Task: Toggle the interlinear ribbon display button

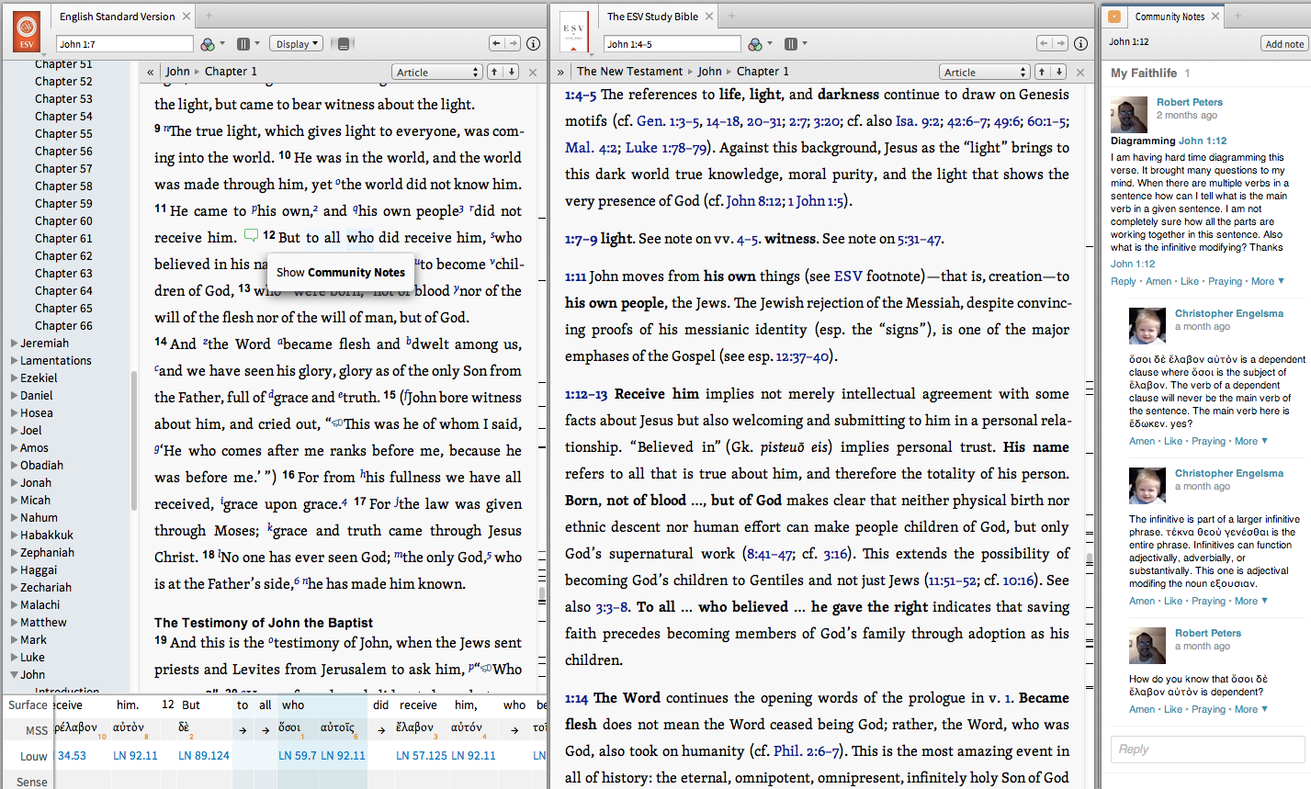Action: [344, 44]
